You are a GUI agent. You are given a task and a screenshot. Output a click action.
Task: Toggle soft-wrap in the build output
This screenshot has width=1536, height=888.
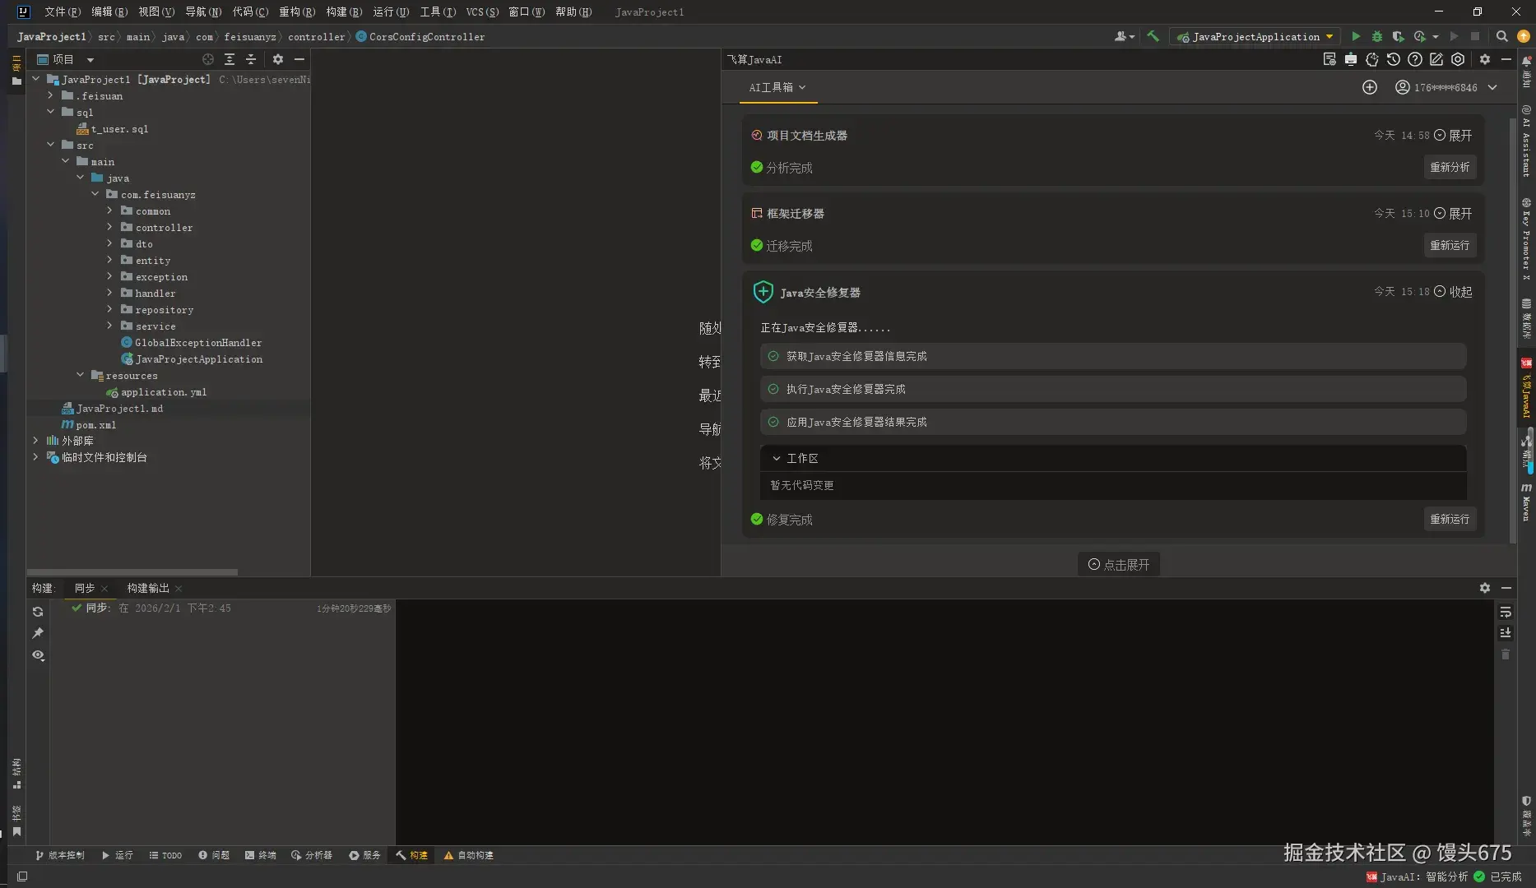(x=1506, y=612)
